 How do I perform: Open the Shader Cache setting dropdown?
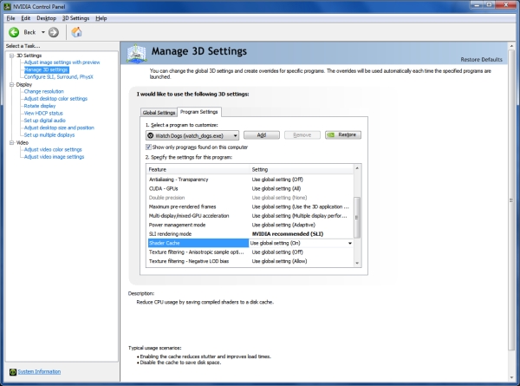point(350,244)
